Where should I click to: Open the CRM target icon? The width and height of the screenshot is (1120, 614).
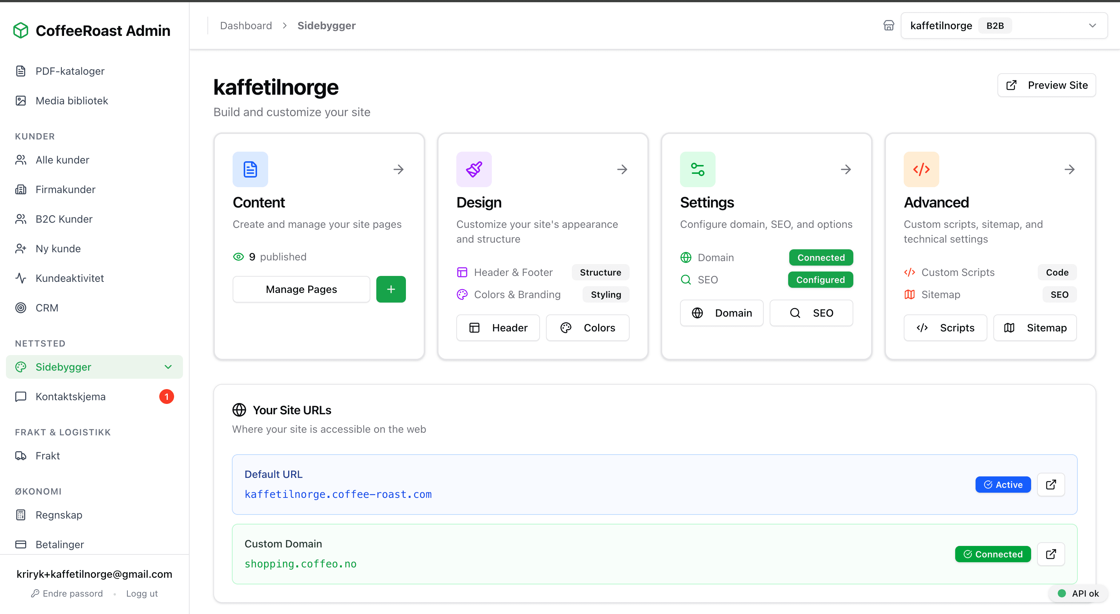point(20,307)
